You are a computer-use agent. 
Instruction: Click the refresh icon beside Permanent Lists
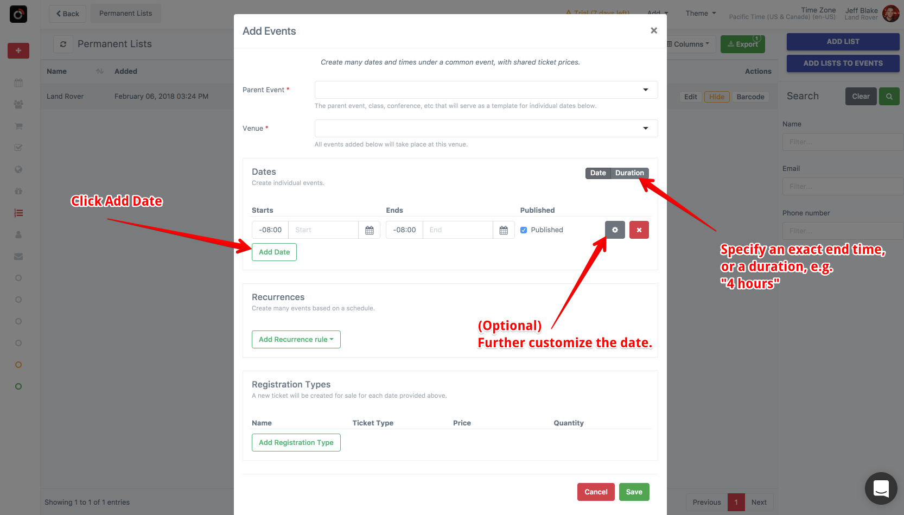point(63,44)
